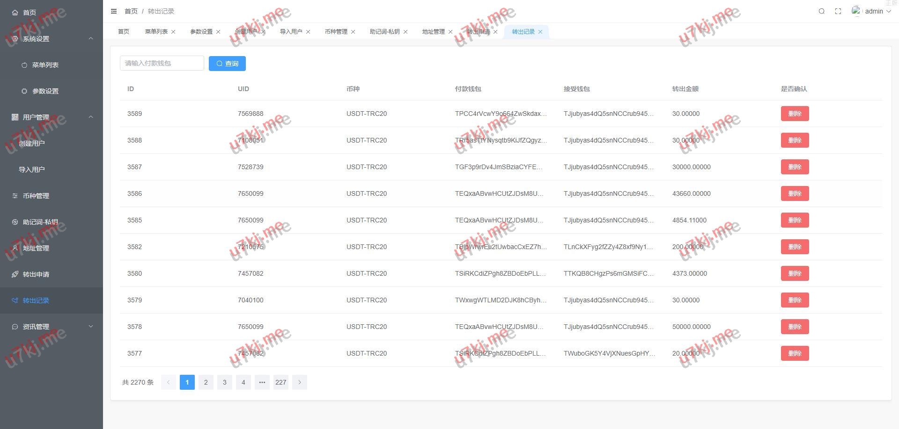
Task: Open the admin user dropdown
Action: tap(873, 11)
